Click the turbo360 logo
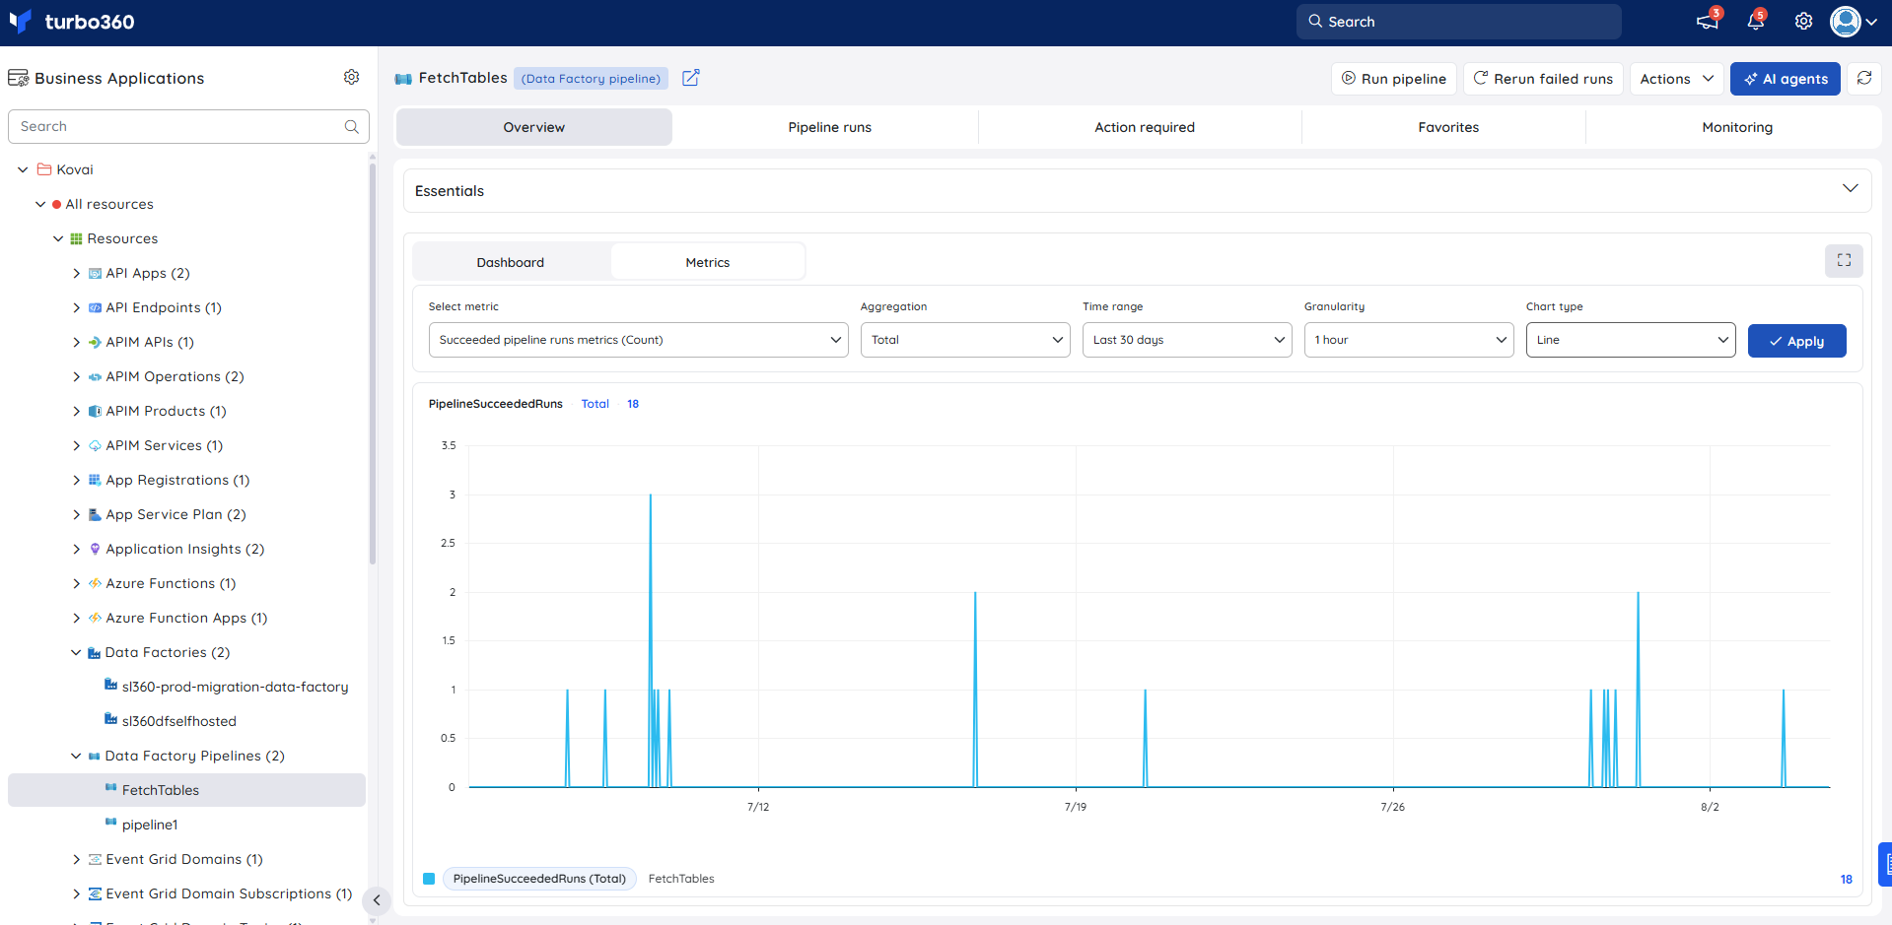This screenshot has width=1892, height=925. point(71,22)
